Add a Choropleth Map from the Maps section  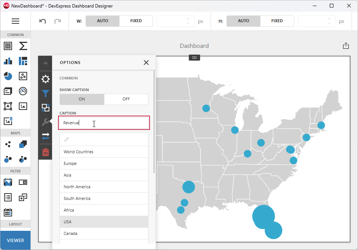[x=23, y=144]
